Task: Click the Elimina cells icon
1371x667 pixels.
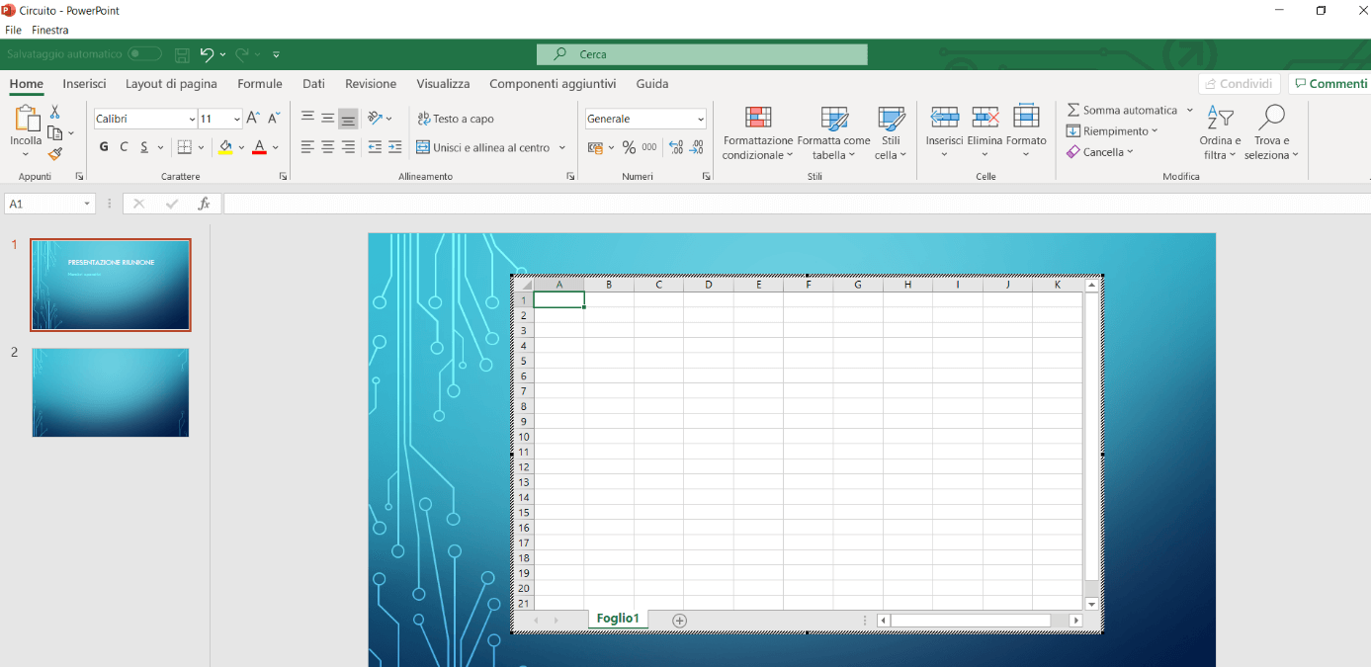Action: tap(985, 117)
